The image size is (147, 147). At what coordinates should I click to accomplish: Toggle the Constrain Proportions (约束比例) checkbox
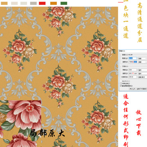[x=121, y=83]
